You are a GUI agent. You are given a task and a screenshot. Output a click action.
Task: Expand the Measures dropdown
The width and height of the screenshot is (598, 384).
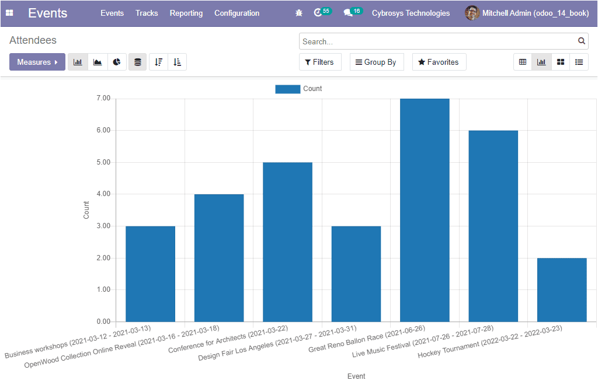click(37, 62)
